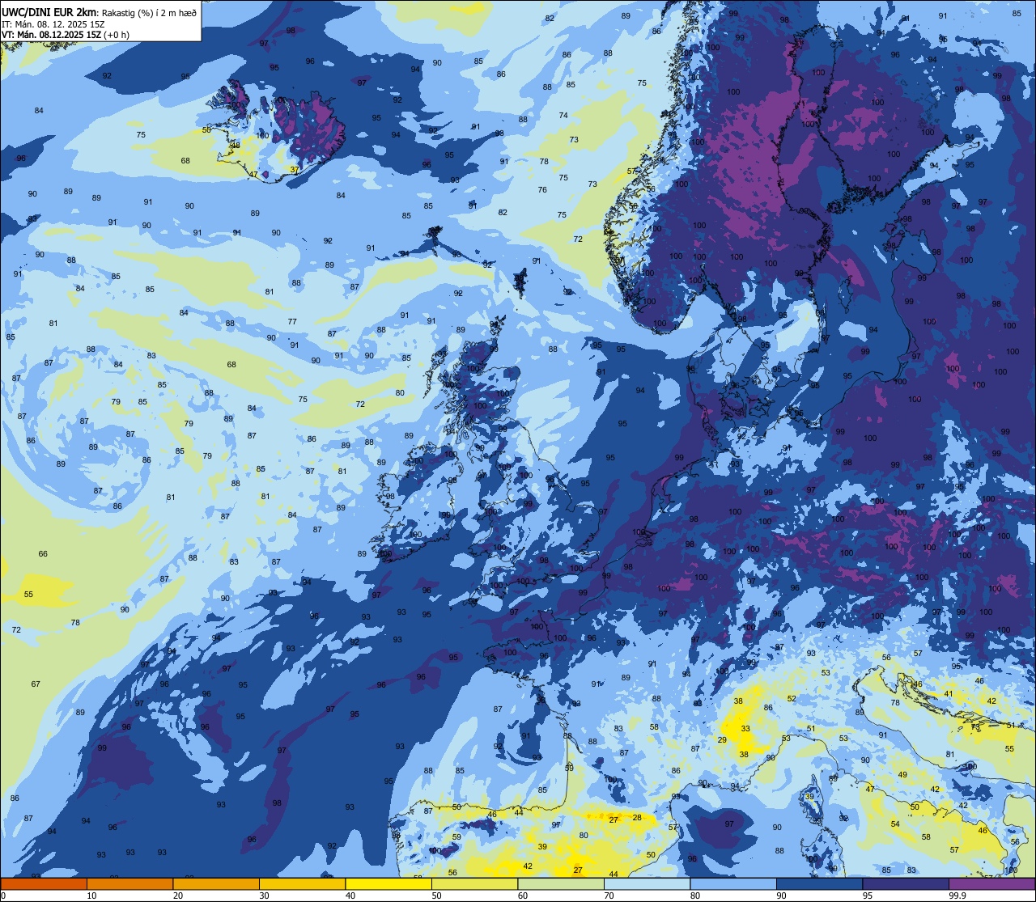
Task: Click the legend tick label 20
Action: (178, 896)
